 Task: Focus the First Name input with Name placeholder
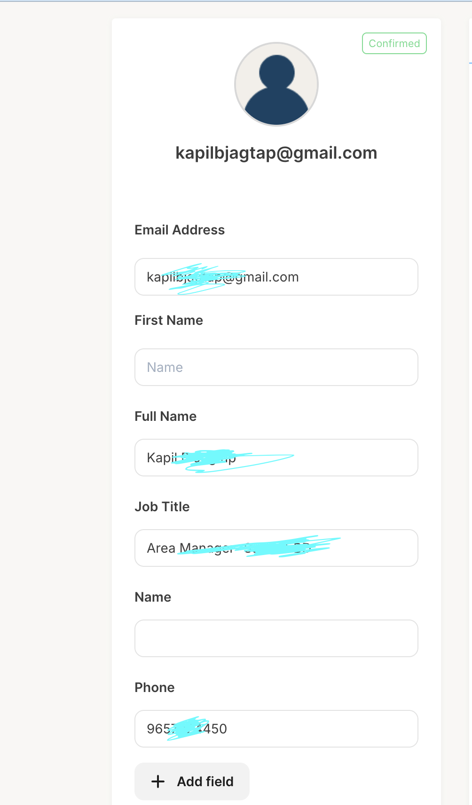click(x=276, y=367)
